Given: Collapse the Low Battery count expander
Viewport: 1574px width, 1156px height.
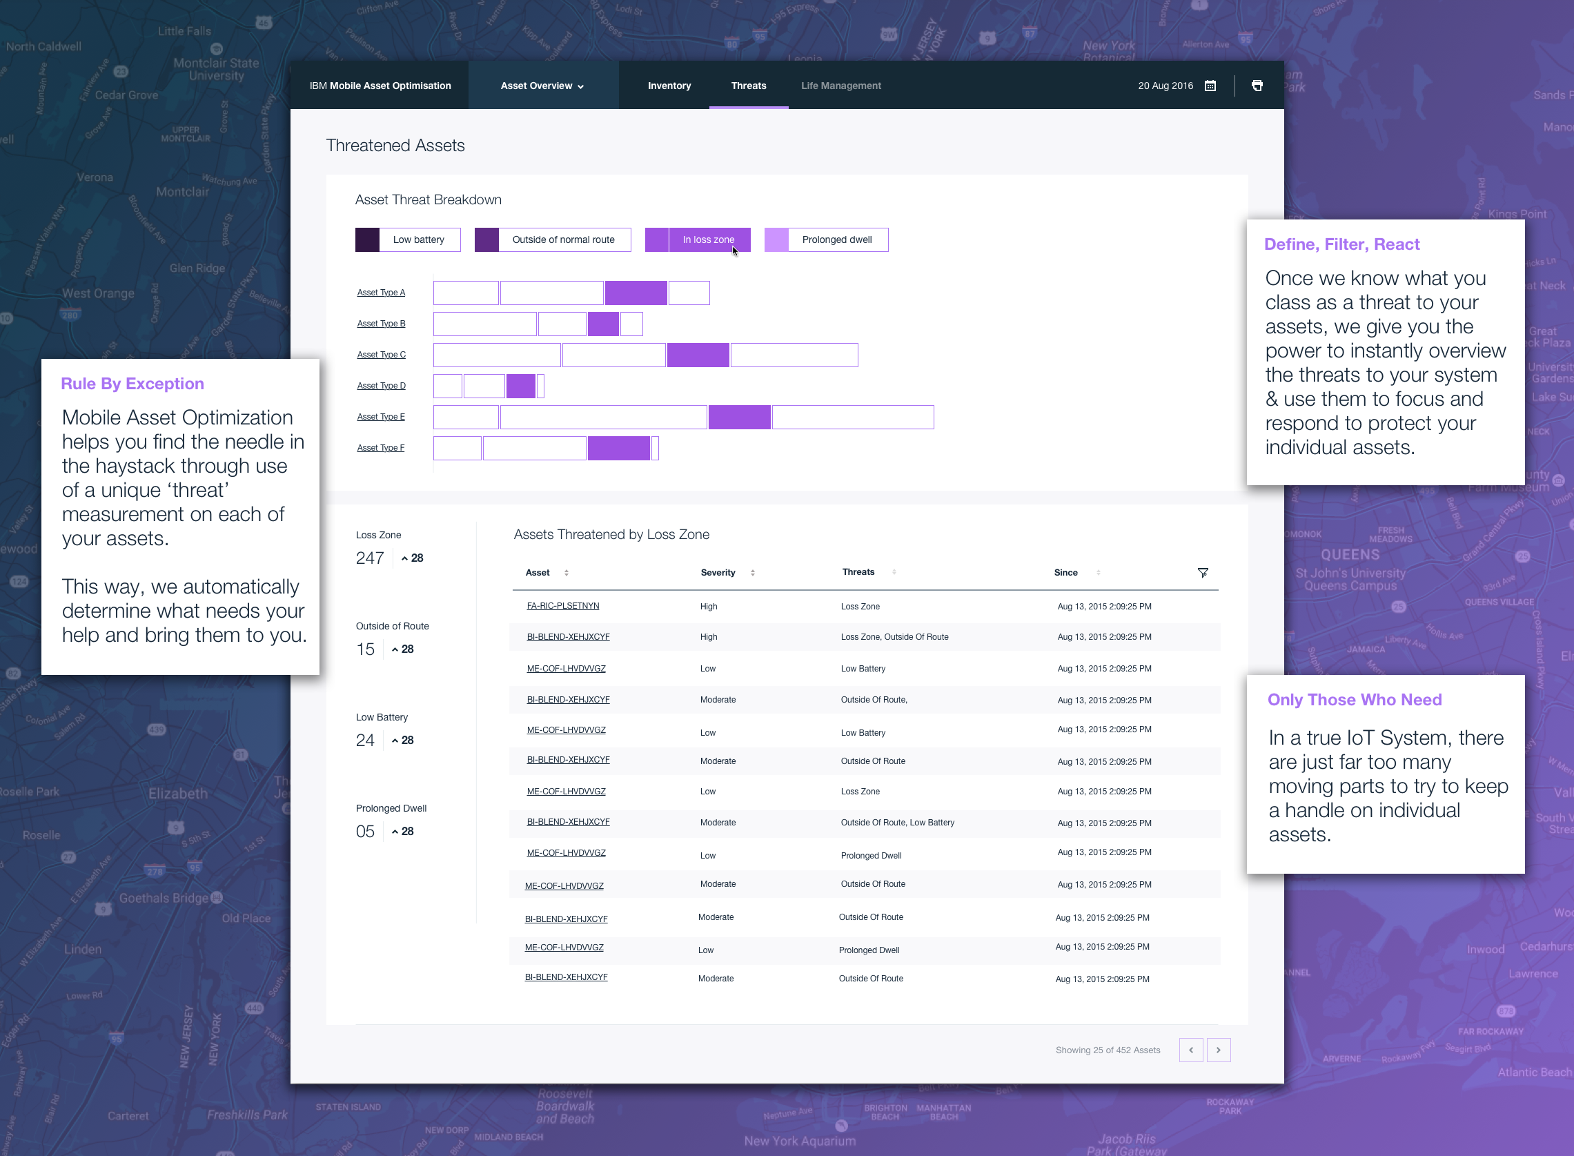Looking at the screenshot, I should point(402,740).
